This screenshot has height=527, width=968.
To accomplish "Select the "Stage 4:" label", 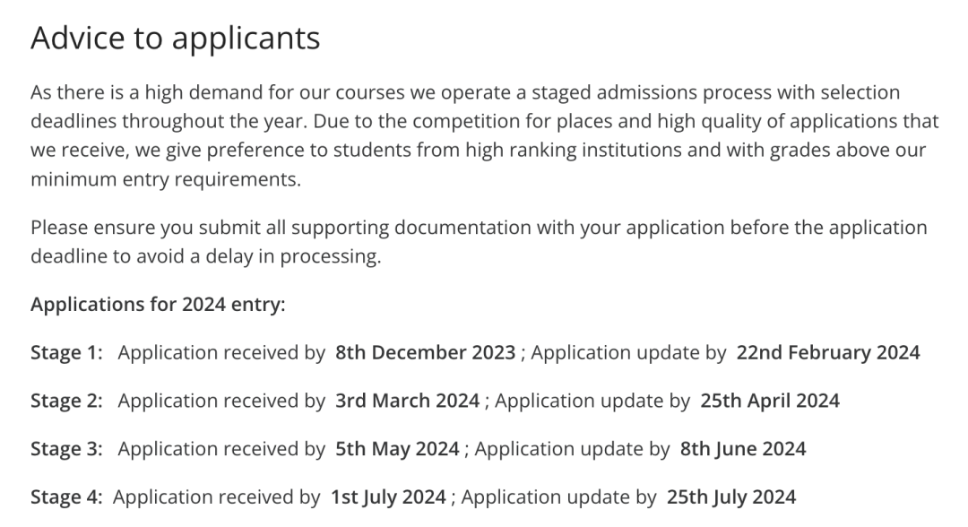I will (x=67, y=497).
